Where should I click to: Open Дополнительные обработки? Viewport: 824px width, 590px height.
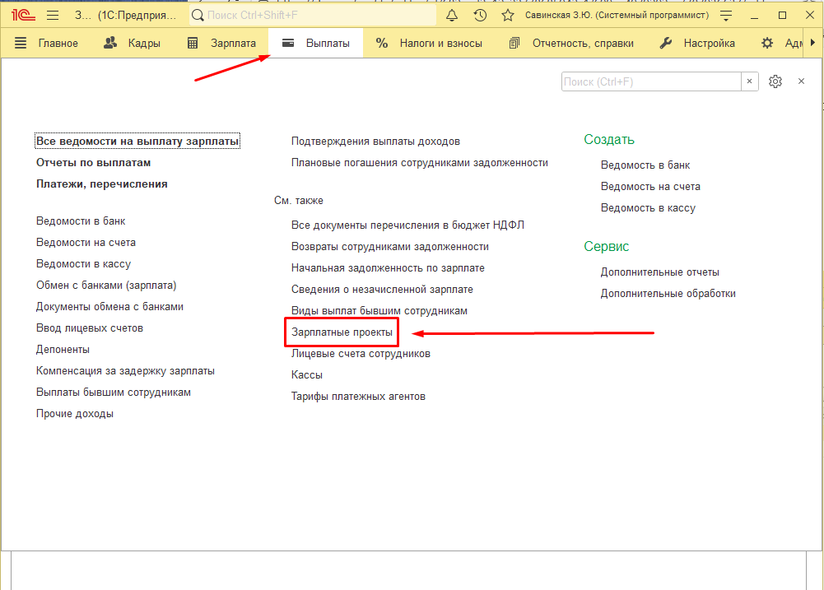coord(668,294)
